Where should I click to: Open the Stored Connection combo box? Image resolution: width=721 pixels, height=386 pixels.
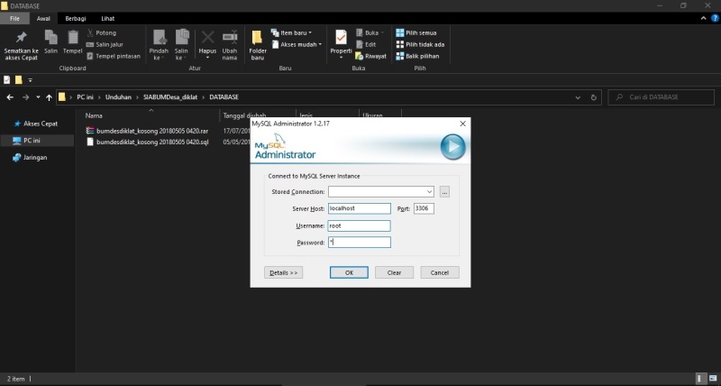point(380,192)
